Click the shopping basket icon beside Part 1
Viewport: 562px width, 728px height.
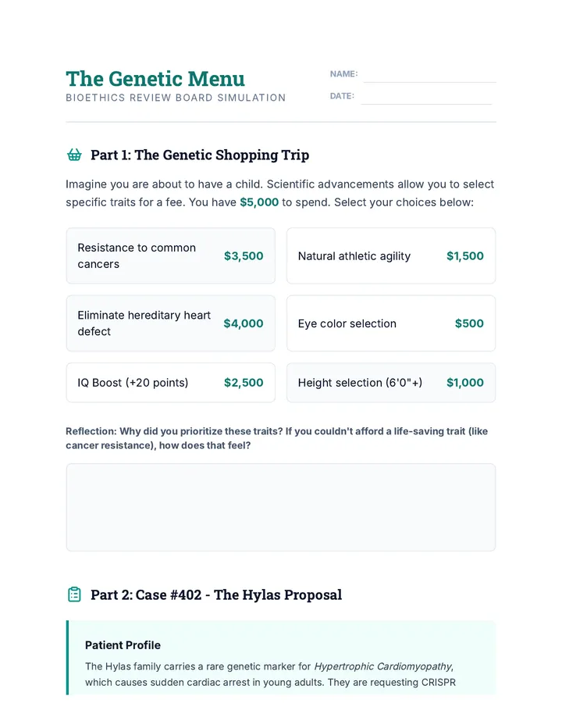pyautogui.click(x=74, y=155)
